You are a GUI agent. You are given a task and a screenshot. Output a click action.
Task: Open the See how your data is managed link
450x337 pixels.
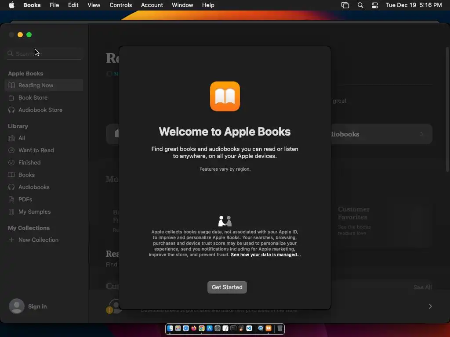tap(266, 255)
